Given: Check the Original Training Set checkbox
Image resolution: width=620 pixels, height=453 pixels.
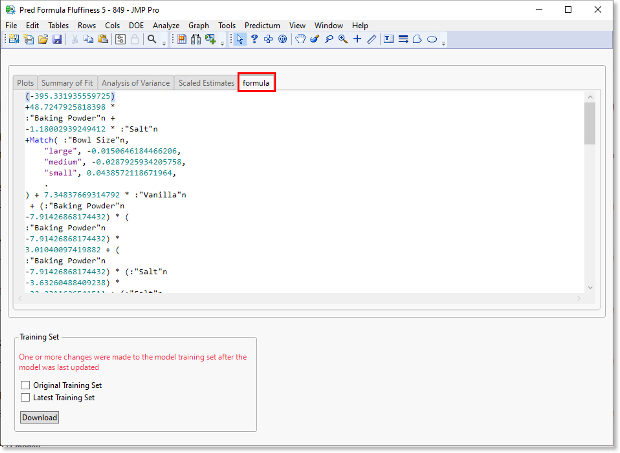Looking at the screenshot, I should coord(25,385).
